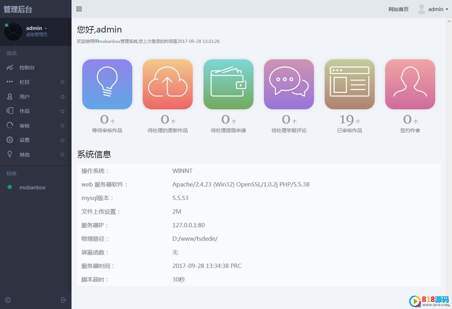Go to 网站首页 link
Image resolution: width=452 pixels, height=309 pixels.
[x=398, y=9]
